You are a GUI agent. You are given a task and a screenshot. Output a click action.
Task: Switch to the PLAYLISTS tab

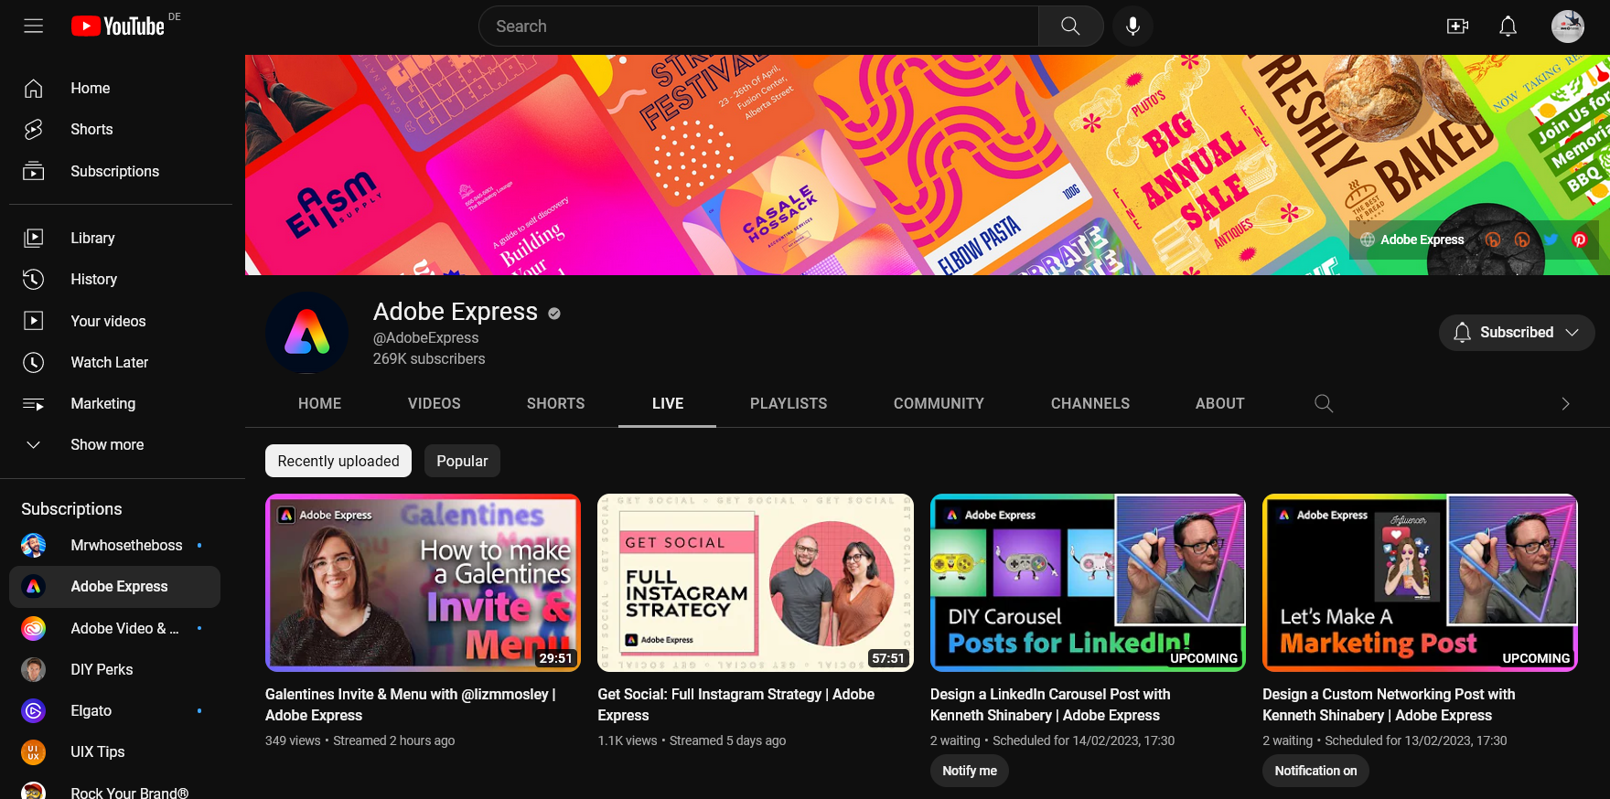789,403
